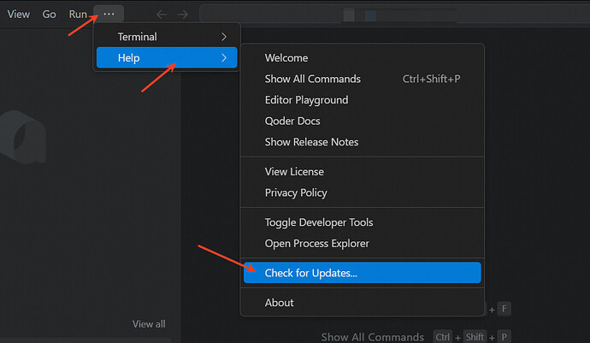The width and height of the screenshot is (590, 343).
Task: Click the forward navigation arrow
Action: (x=182, y=14)
